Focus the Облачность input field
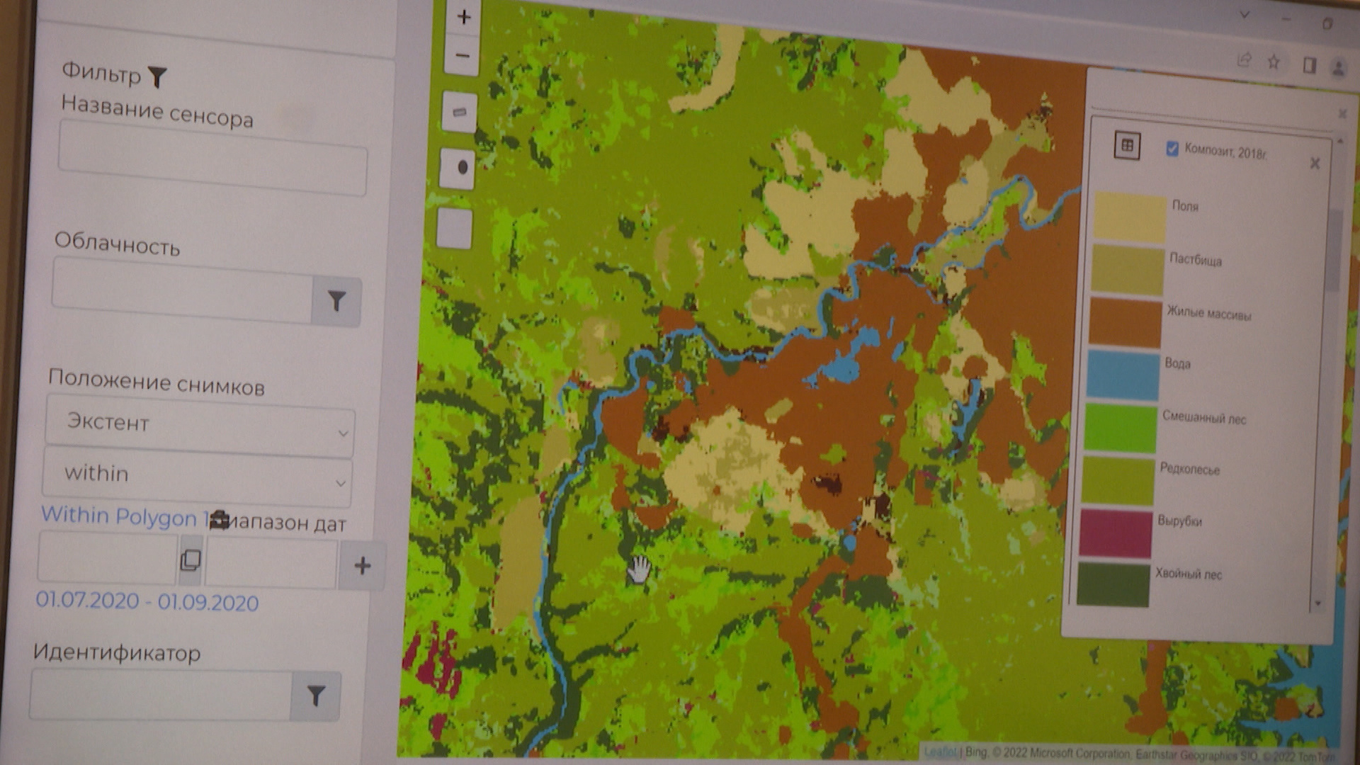This screenshot has height=765, width=1360. click(x=182, y=290)
